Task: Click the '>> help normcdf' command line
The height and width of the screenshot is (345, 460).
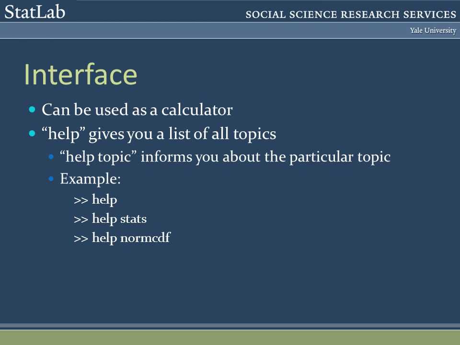Action: tap(122, 238)
